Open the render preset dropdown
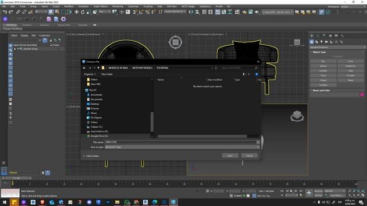 point(278,12)
